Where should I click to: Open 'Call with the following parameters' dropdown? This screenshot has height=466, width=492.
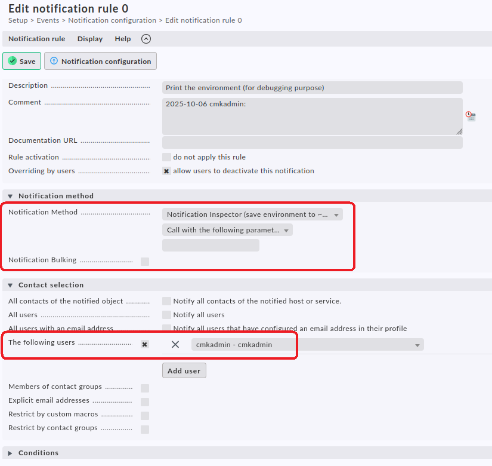click(x=227, y=230)
